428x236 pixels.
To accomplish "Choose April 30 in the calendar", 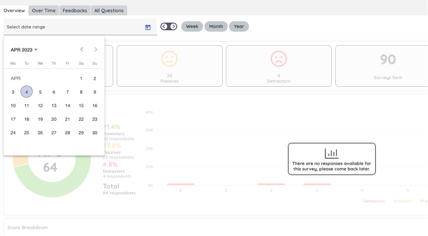I will coord(95,133).
